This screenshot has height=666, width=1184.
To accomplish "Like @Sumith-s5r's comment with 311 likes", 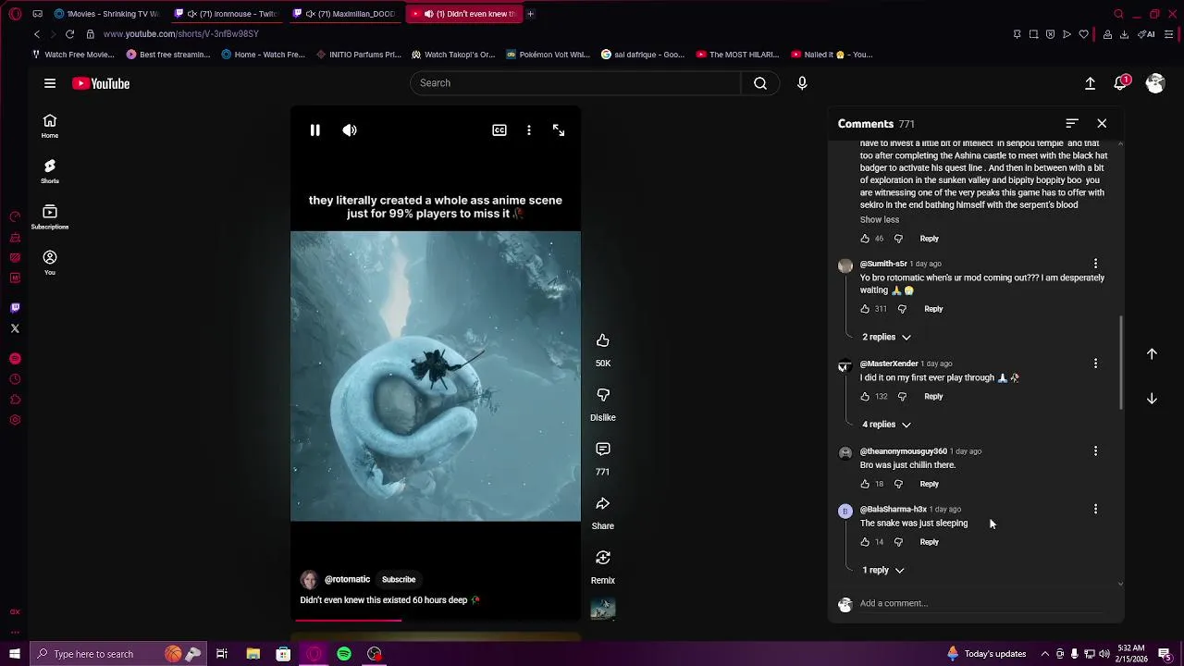I will (x=865, y=309).
